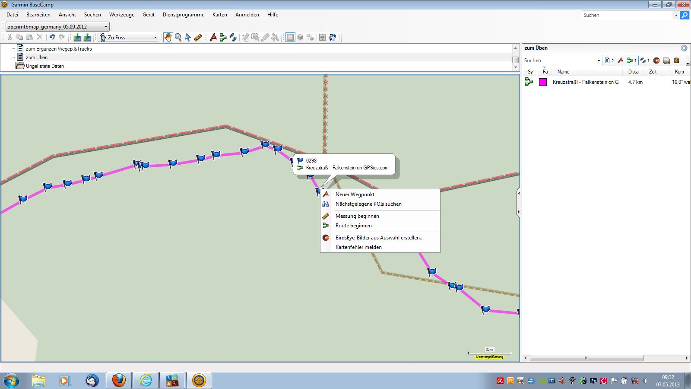The height and width of the screenshot is (389, 691).
Task: Open Datei menu
Action: (12, 15)
